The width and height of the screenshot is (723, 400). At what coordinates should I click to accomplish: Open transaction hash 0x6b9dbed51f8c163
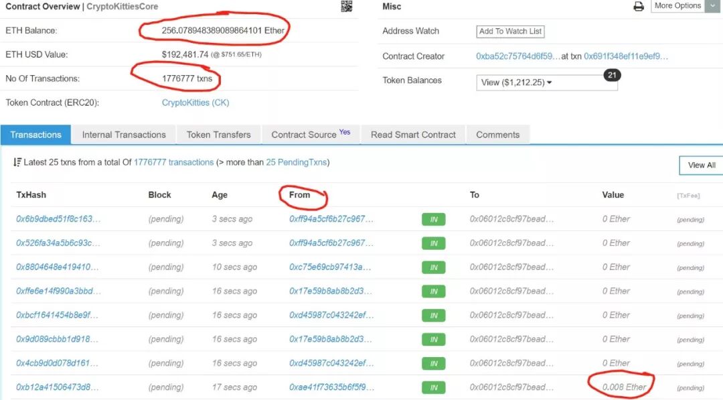(58, 219)
